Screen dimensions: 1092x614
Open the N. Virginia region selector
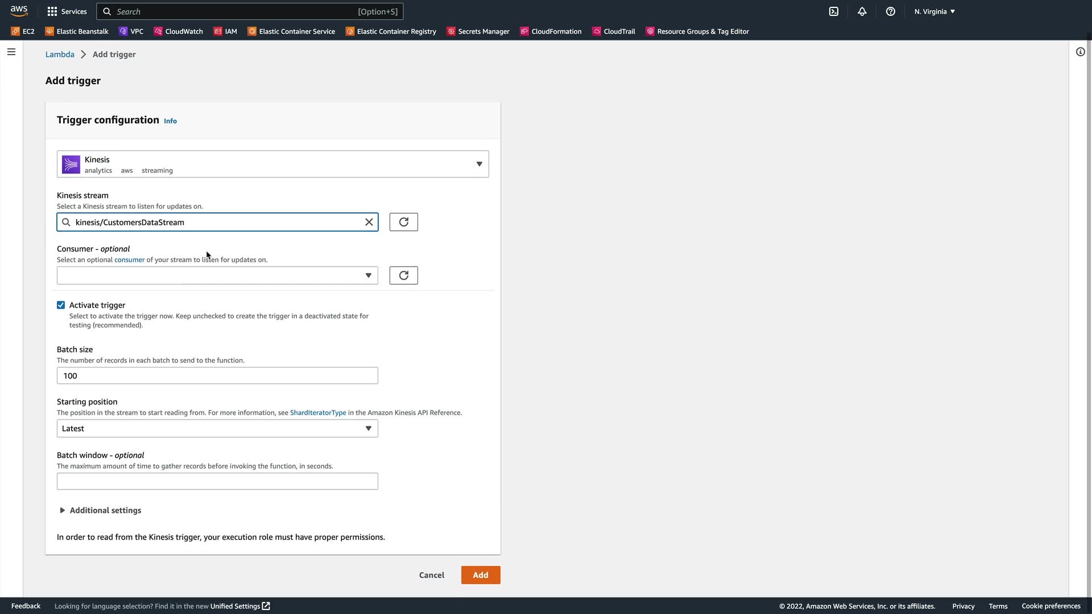[x=934, y=11]
